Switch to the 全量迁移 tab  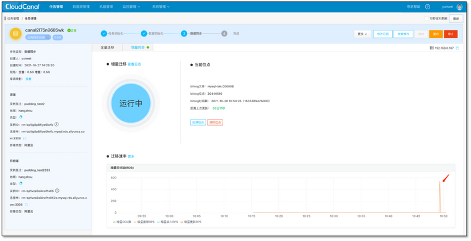coord(107,48)
